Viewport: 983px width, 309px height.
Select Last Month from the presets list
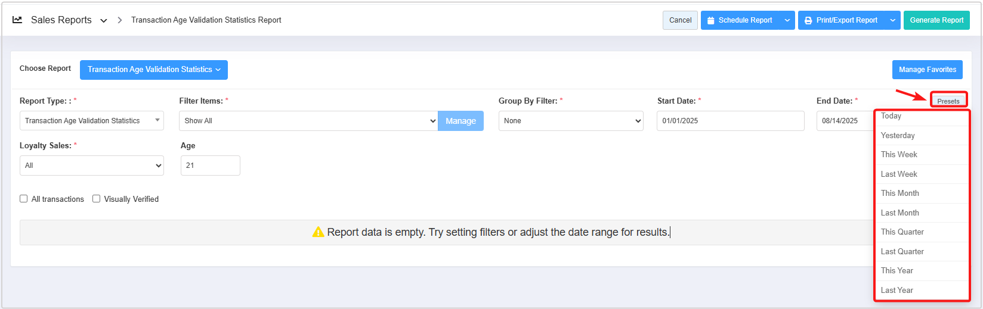click(899, 213)
